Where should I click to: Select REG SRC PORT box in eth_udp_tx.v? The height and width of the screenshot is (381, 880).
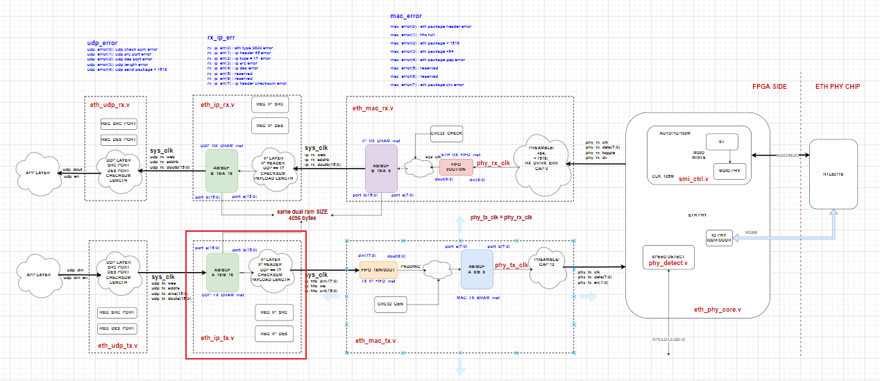[x=117, y=312]
